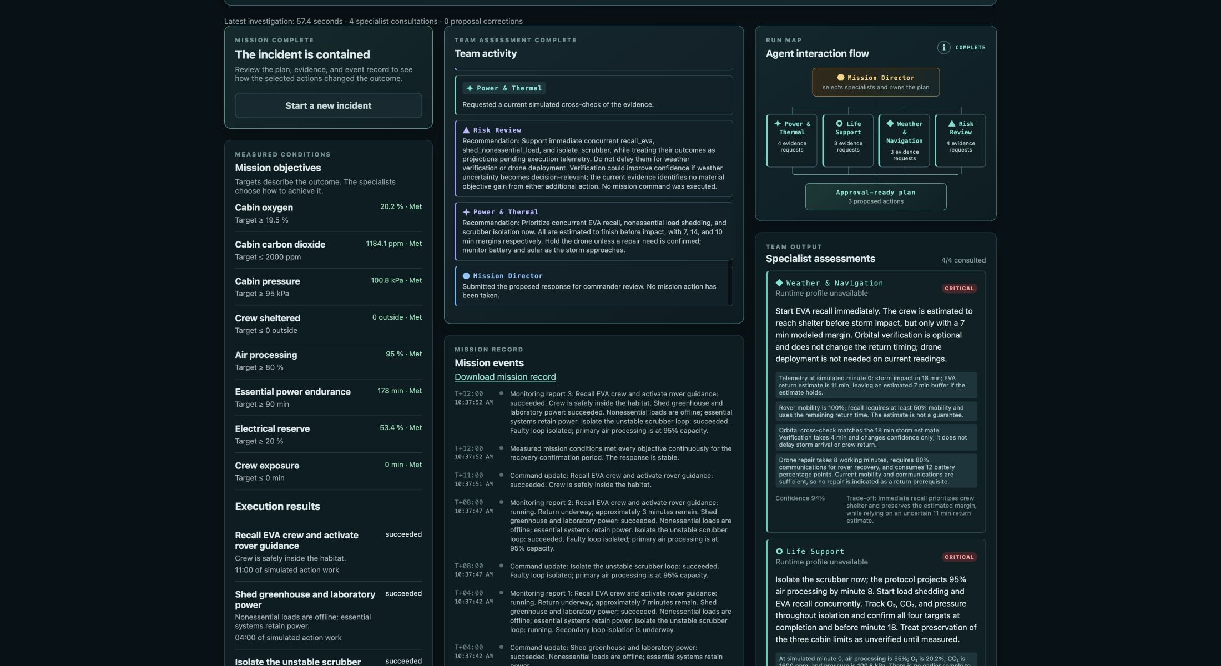Image resolution: width=1221 pixels, height=666 pixels.
Task: Click 'Confidence 94%' in Weather assessment
Action: (x=800, y=498)
